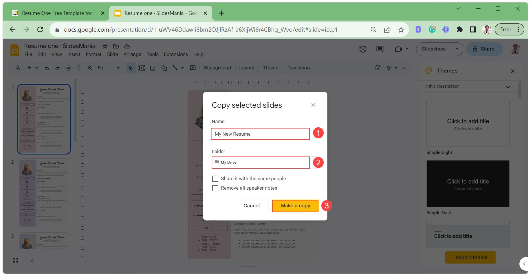This screenshot has width=530, height=277.
Task: Close the Copy selected slides dialog
Action: point(313,105)
